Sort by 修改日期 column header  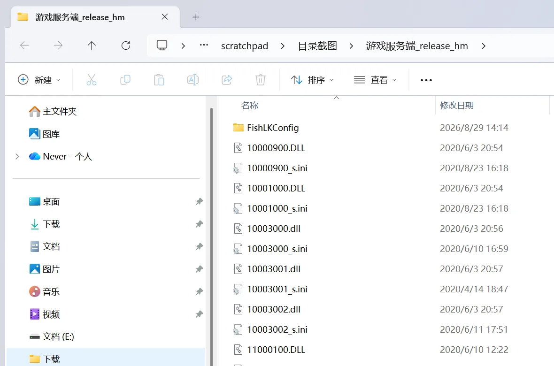coord(456,105)
